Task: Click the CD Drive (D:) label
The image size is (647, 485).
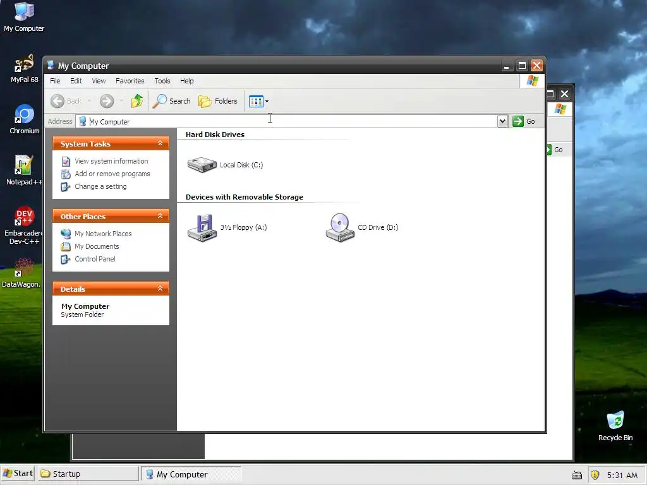Action: tap(378, 227)
